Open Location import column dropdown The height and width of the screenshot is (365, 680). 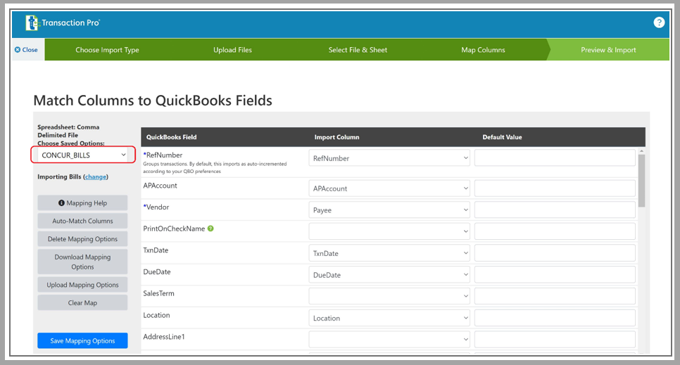(x=389, y=318)
